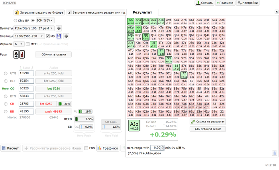The image size is (279, 170).
Task: Select SB as hero radio button
Action: click(x=6, y=104)
